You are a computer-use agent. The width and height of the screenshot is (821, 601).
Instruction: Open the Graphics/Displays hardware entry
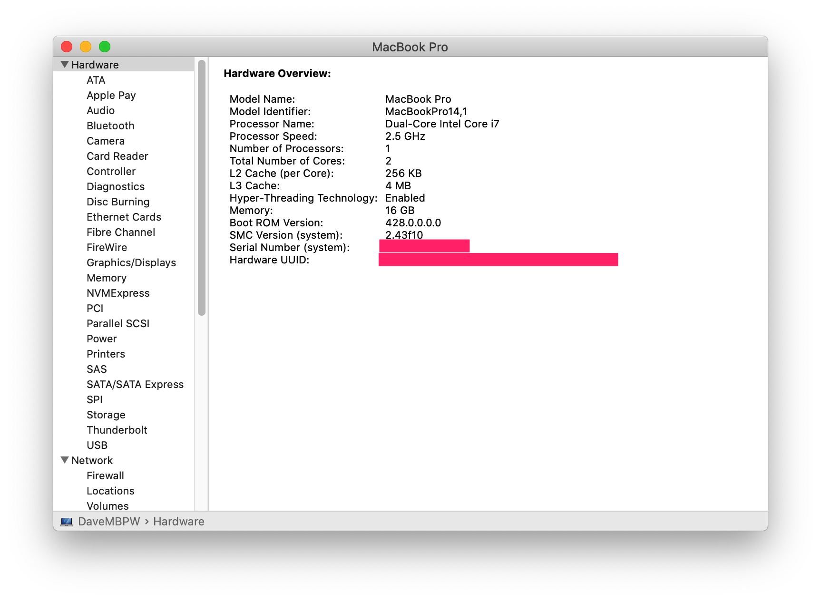click(x=131, y=262)
